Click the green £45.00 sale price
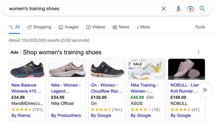 click(x=137, y=97)
